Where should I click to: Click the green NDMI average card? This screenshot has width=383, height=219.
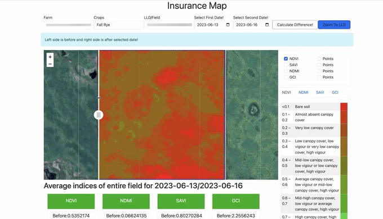[126, 201]
